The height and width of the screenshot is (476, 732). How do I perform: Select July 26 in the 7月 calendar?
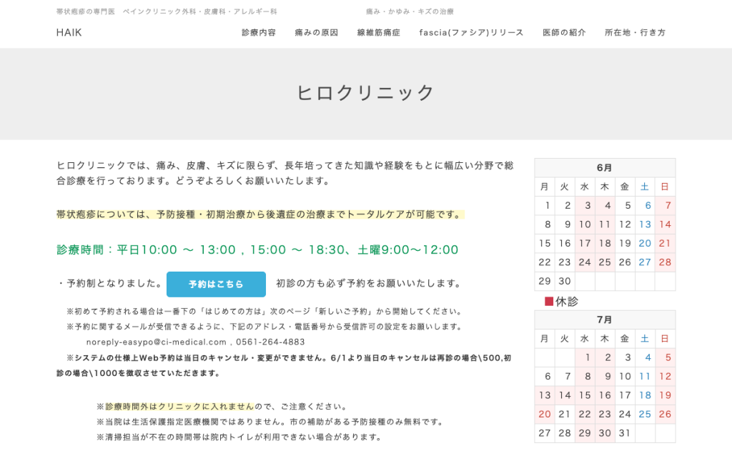pos(666,415)
